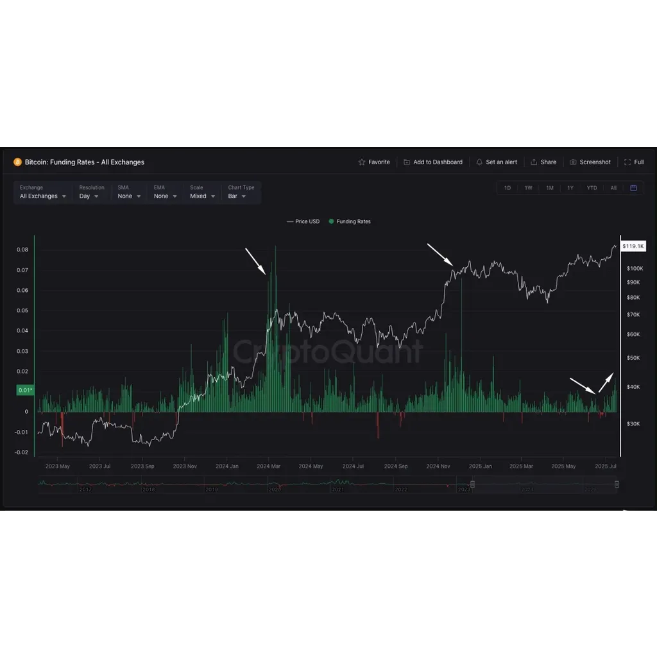Click the 0.08 funding axis label
This screenshot has height=657, width=657.
22,250
